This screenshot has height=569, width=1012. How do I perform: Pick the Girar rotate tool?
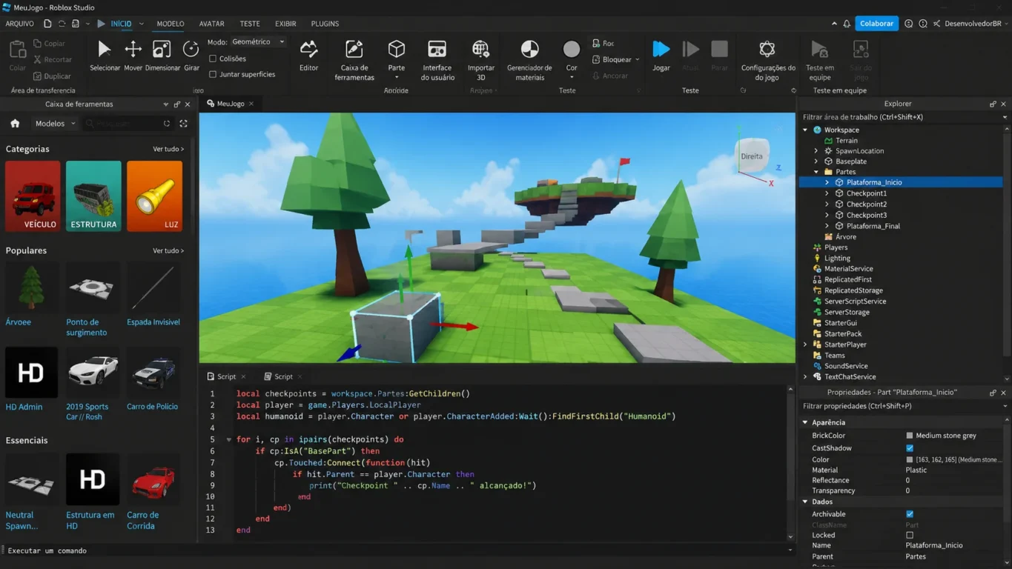coord(191,56)
